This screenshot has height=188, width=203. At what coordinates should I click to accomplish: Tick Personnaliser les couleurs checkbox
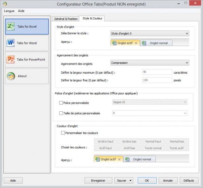[63, 133]
